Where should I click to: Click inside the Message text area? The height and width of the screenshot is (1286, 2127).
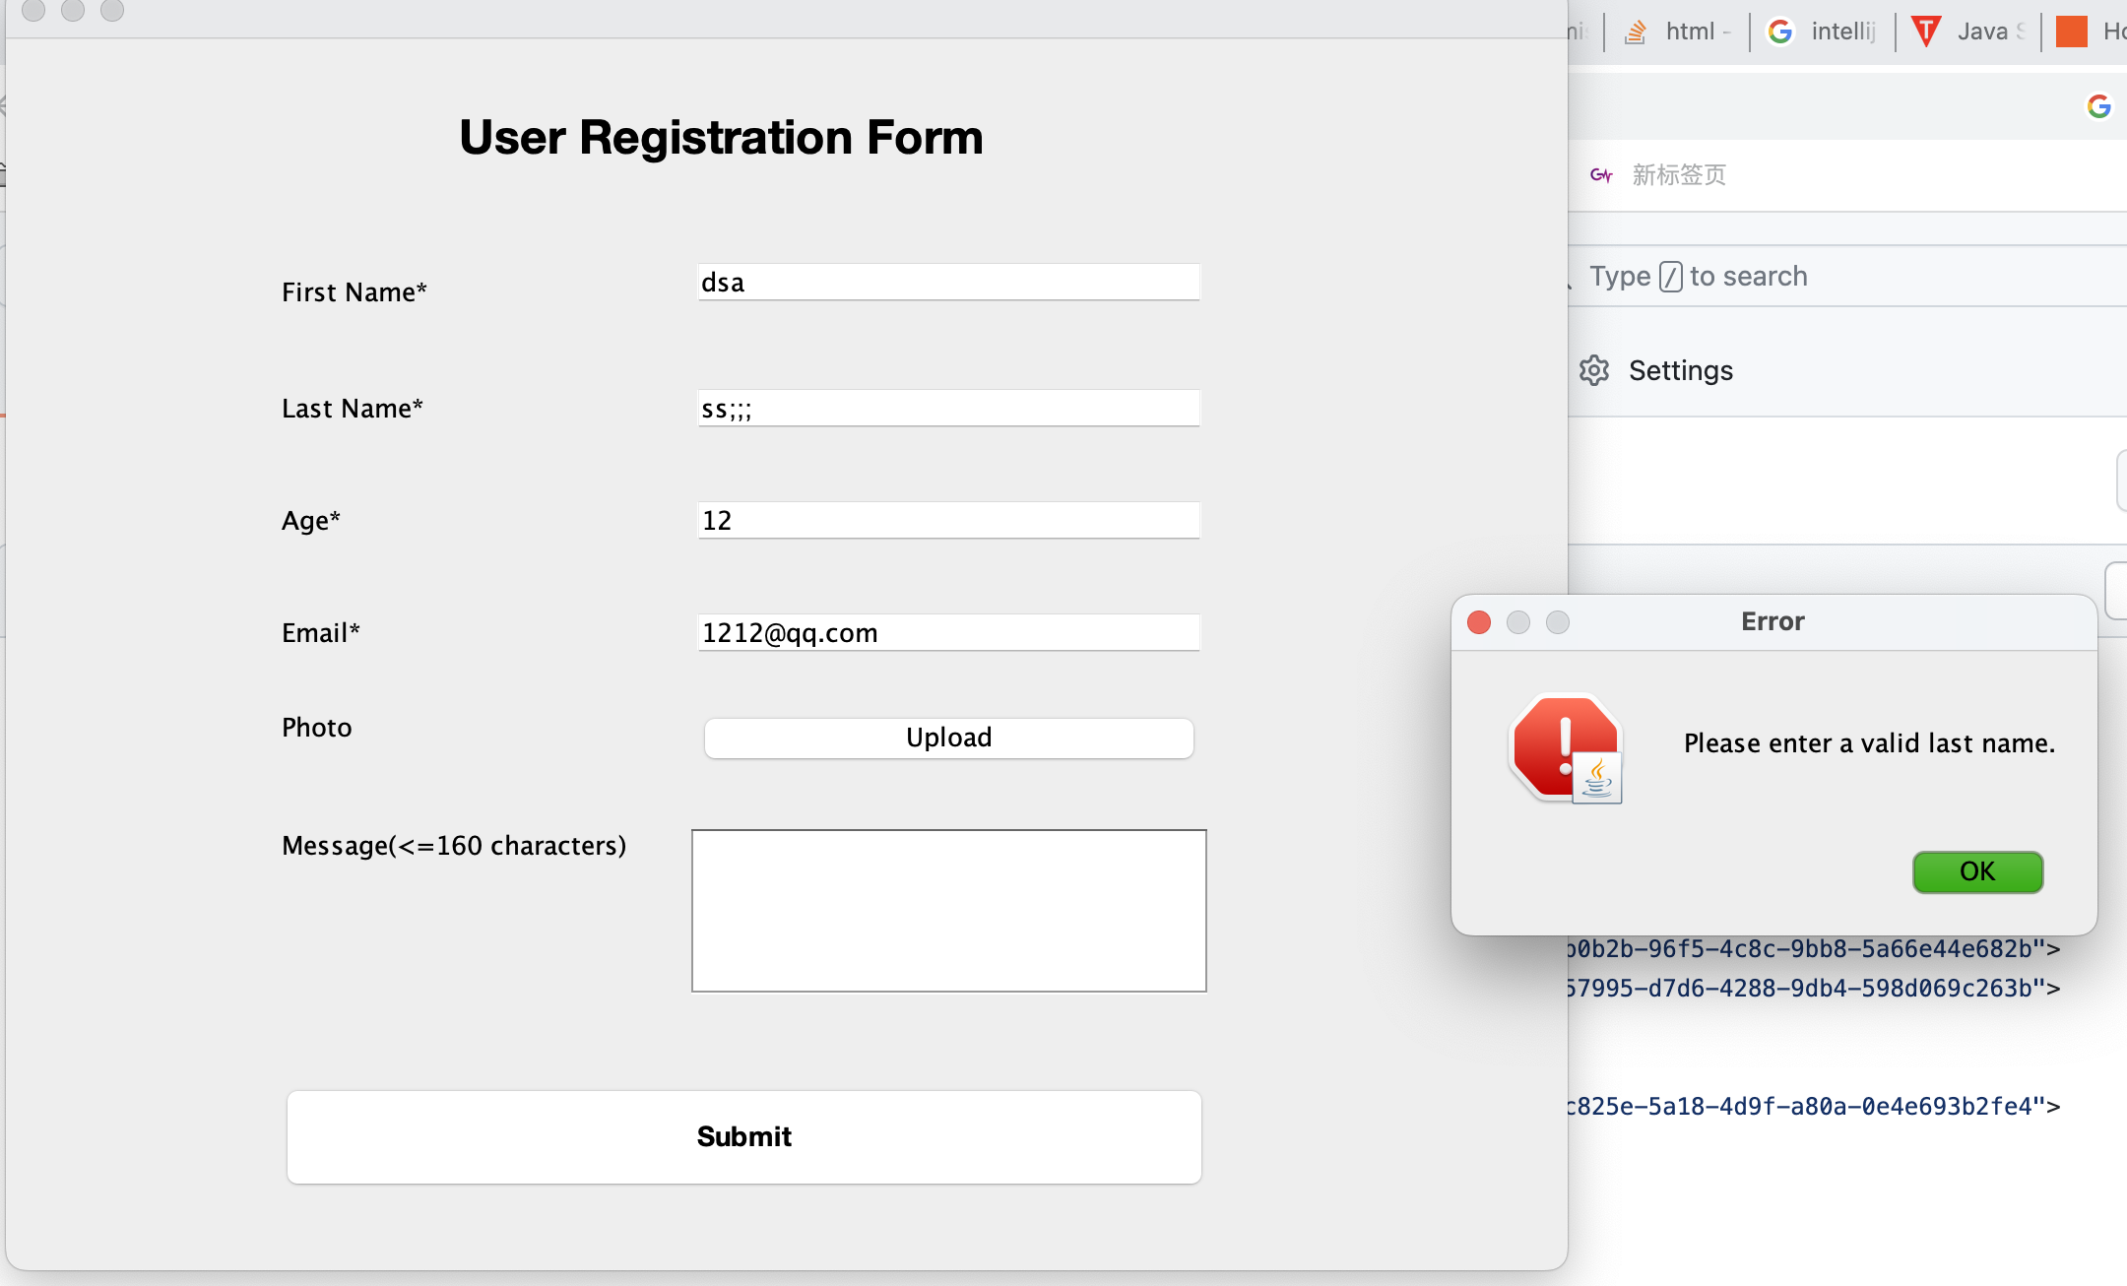[x=948, y=910]
